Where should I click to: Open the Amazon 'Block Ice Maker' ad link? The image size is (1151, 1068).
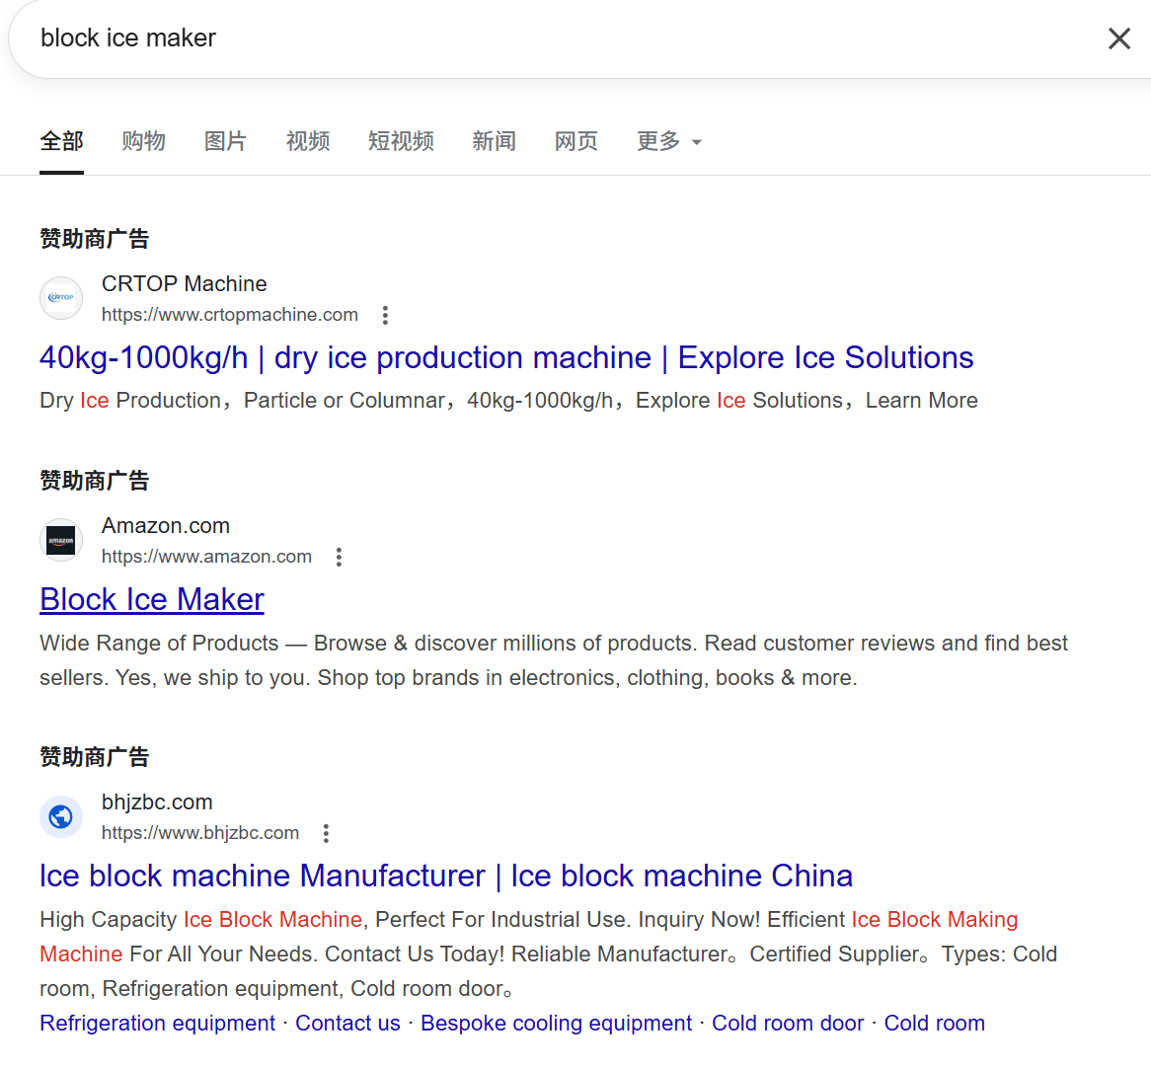coord(152,600)
